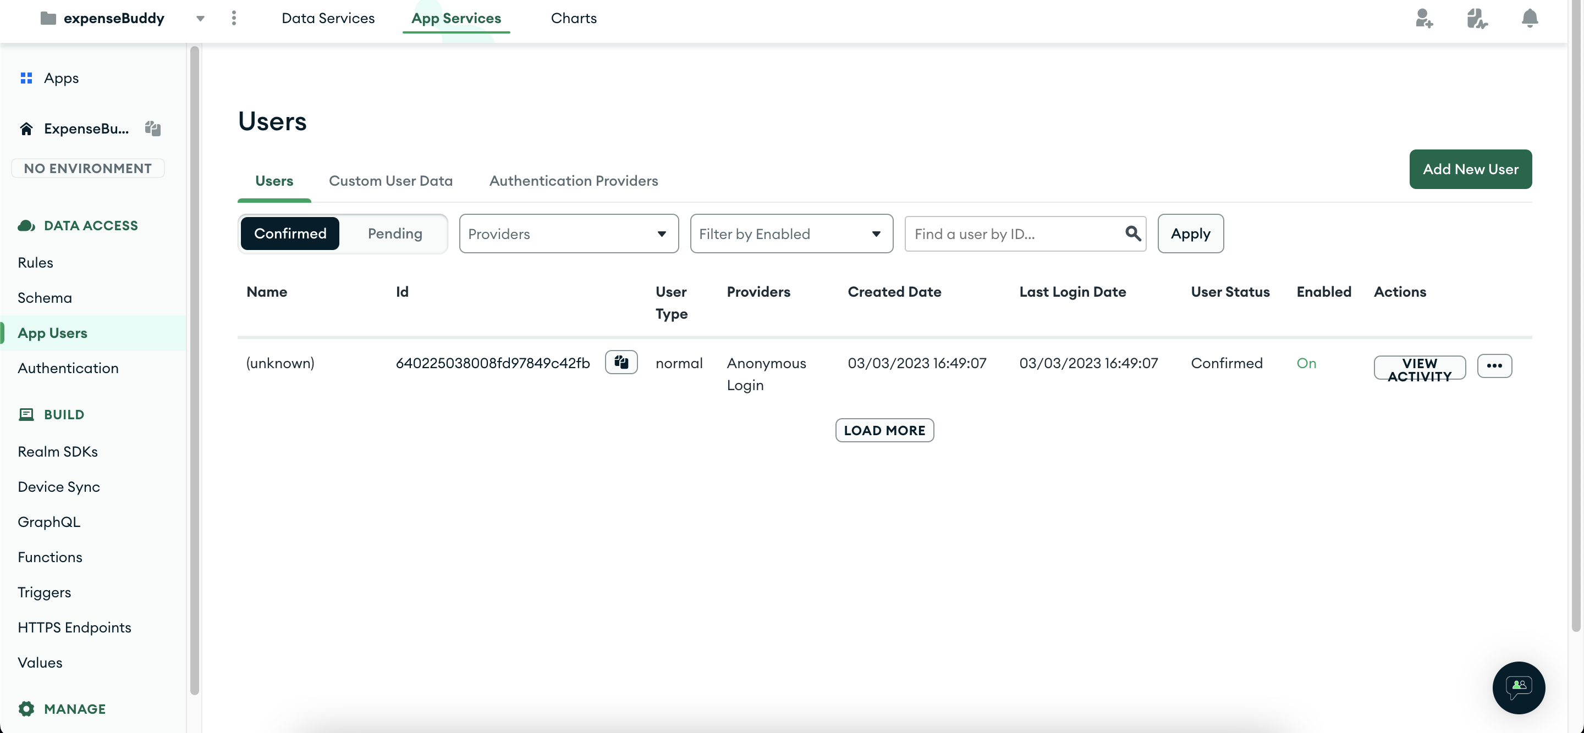Click the normal user type cell
Viewport: 1584px width, 733px height.
tap(679, 363)
